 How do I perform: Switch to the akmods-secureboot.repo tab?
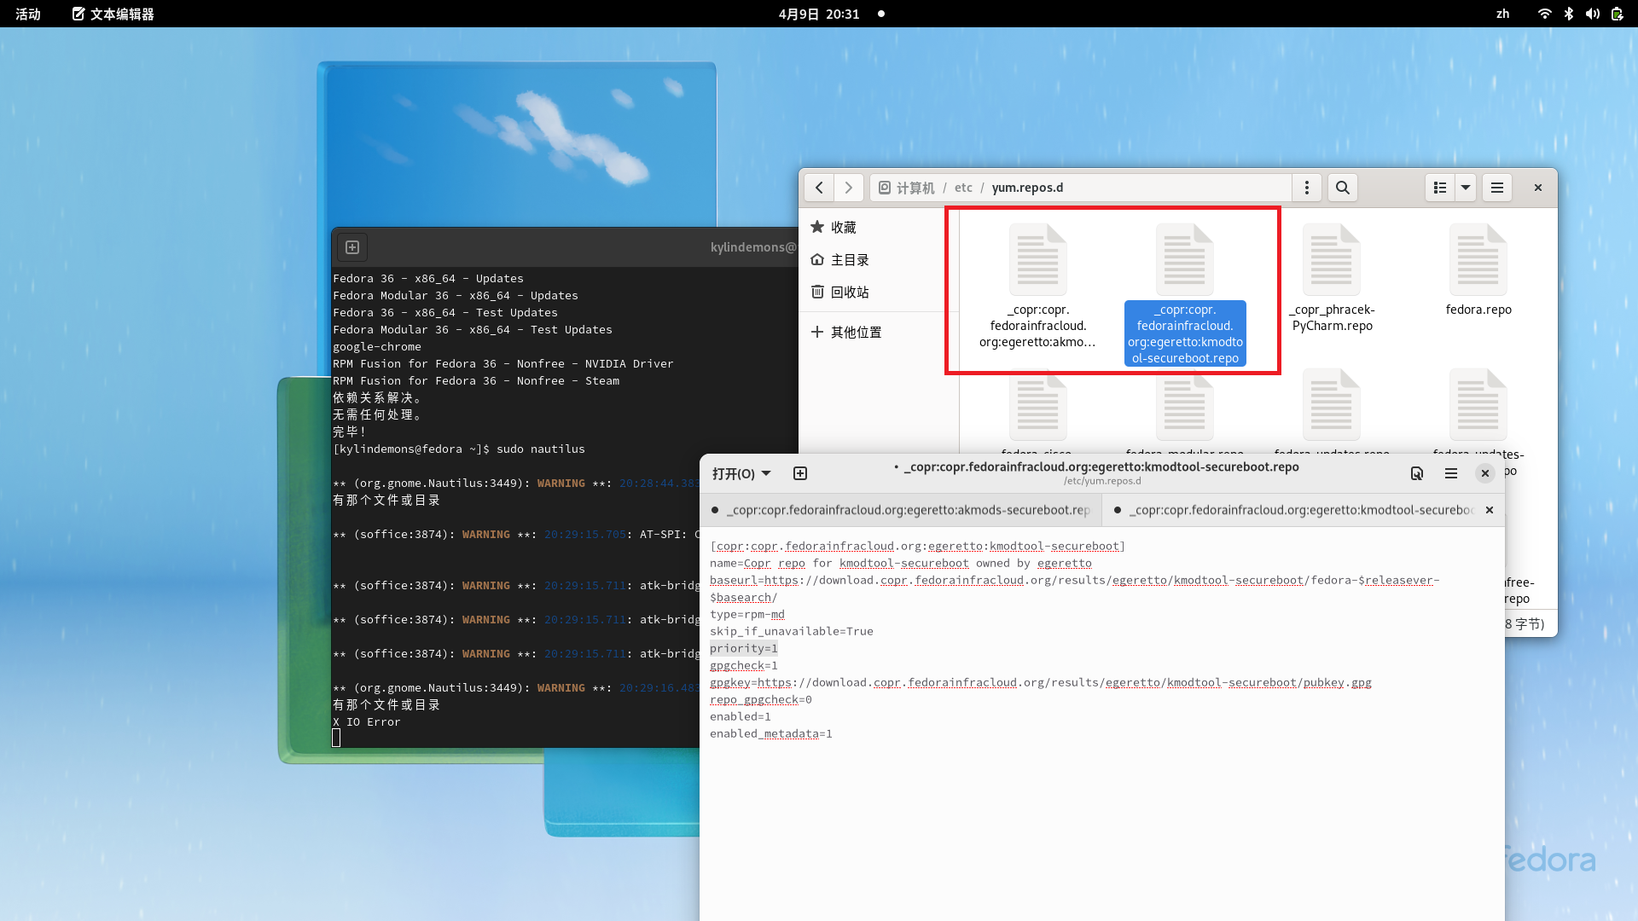[908, 510]
